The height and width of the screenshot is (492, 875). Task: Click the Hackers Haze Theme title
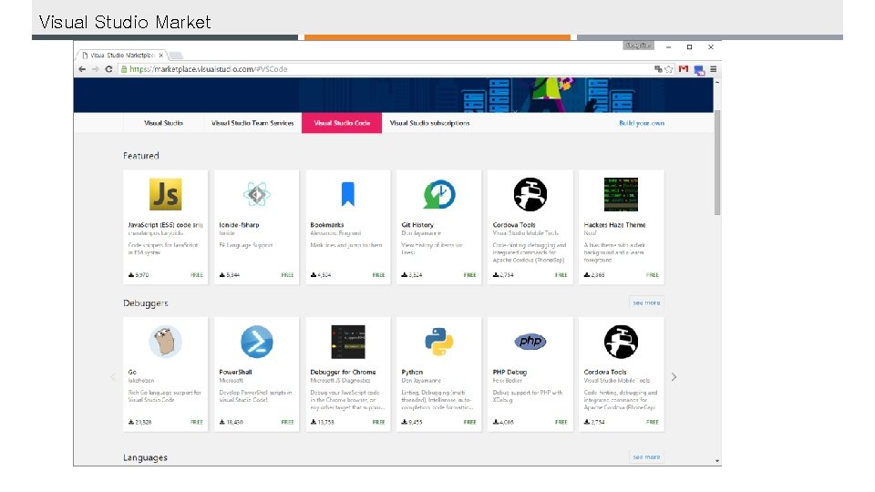[x=614, y=225]
